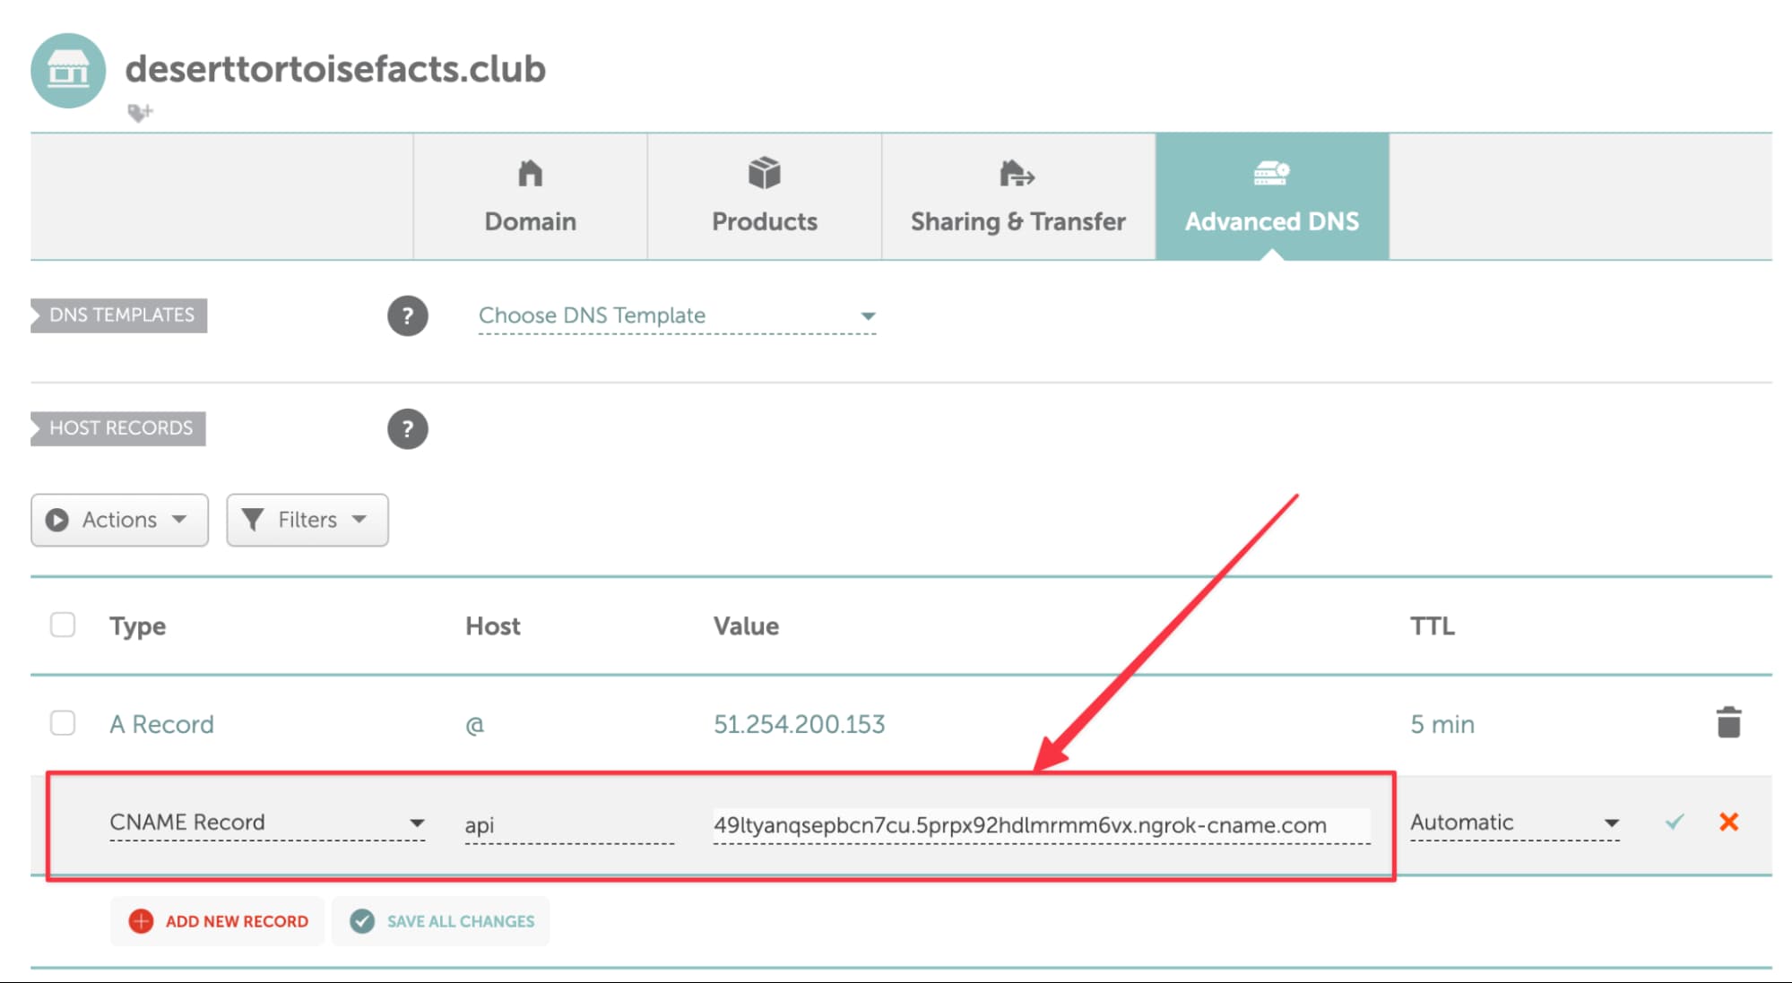Expand the Actions dropdown
Image resolution: width=1792 pixels, height=983 pixels.
pos(119,520)
